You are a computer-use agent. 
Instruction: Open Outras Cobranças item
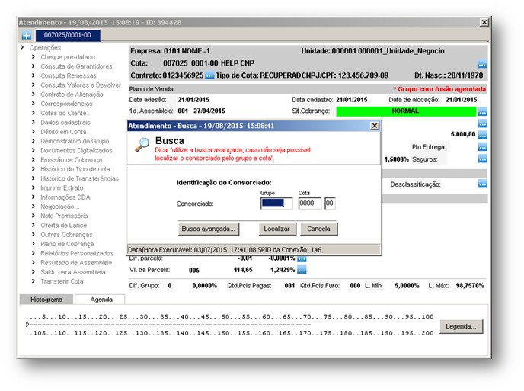[66, 235]
